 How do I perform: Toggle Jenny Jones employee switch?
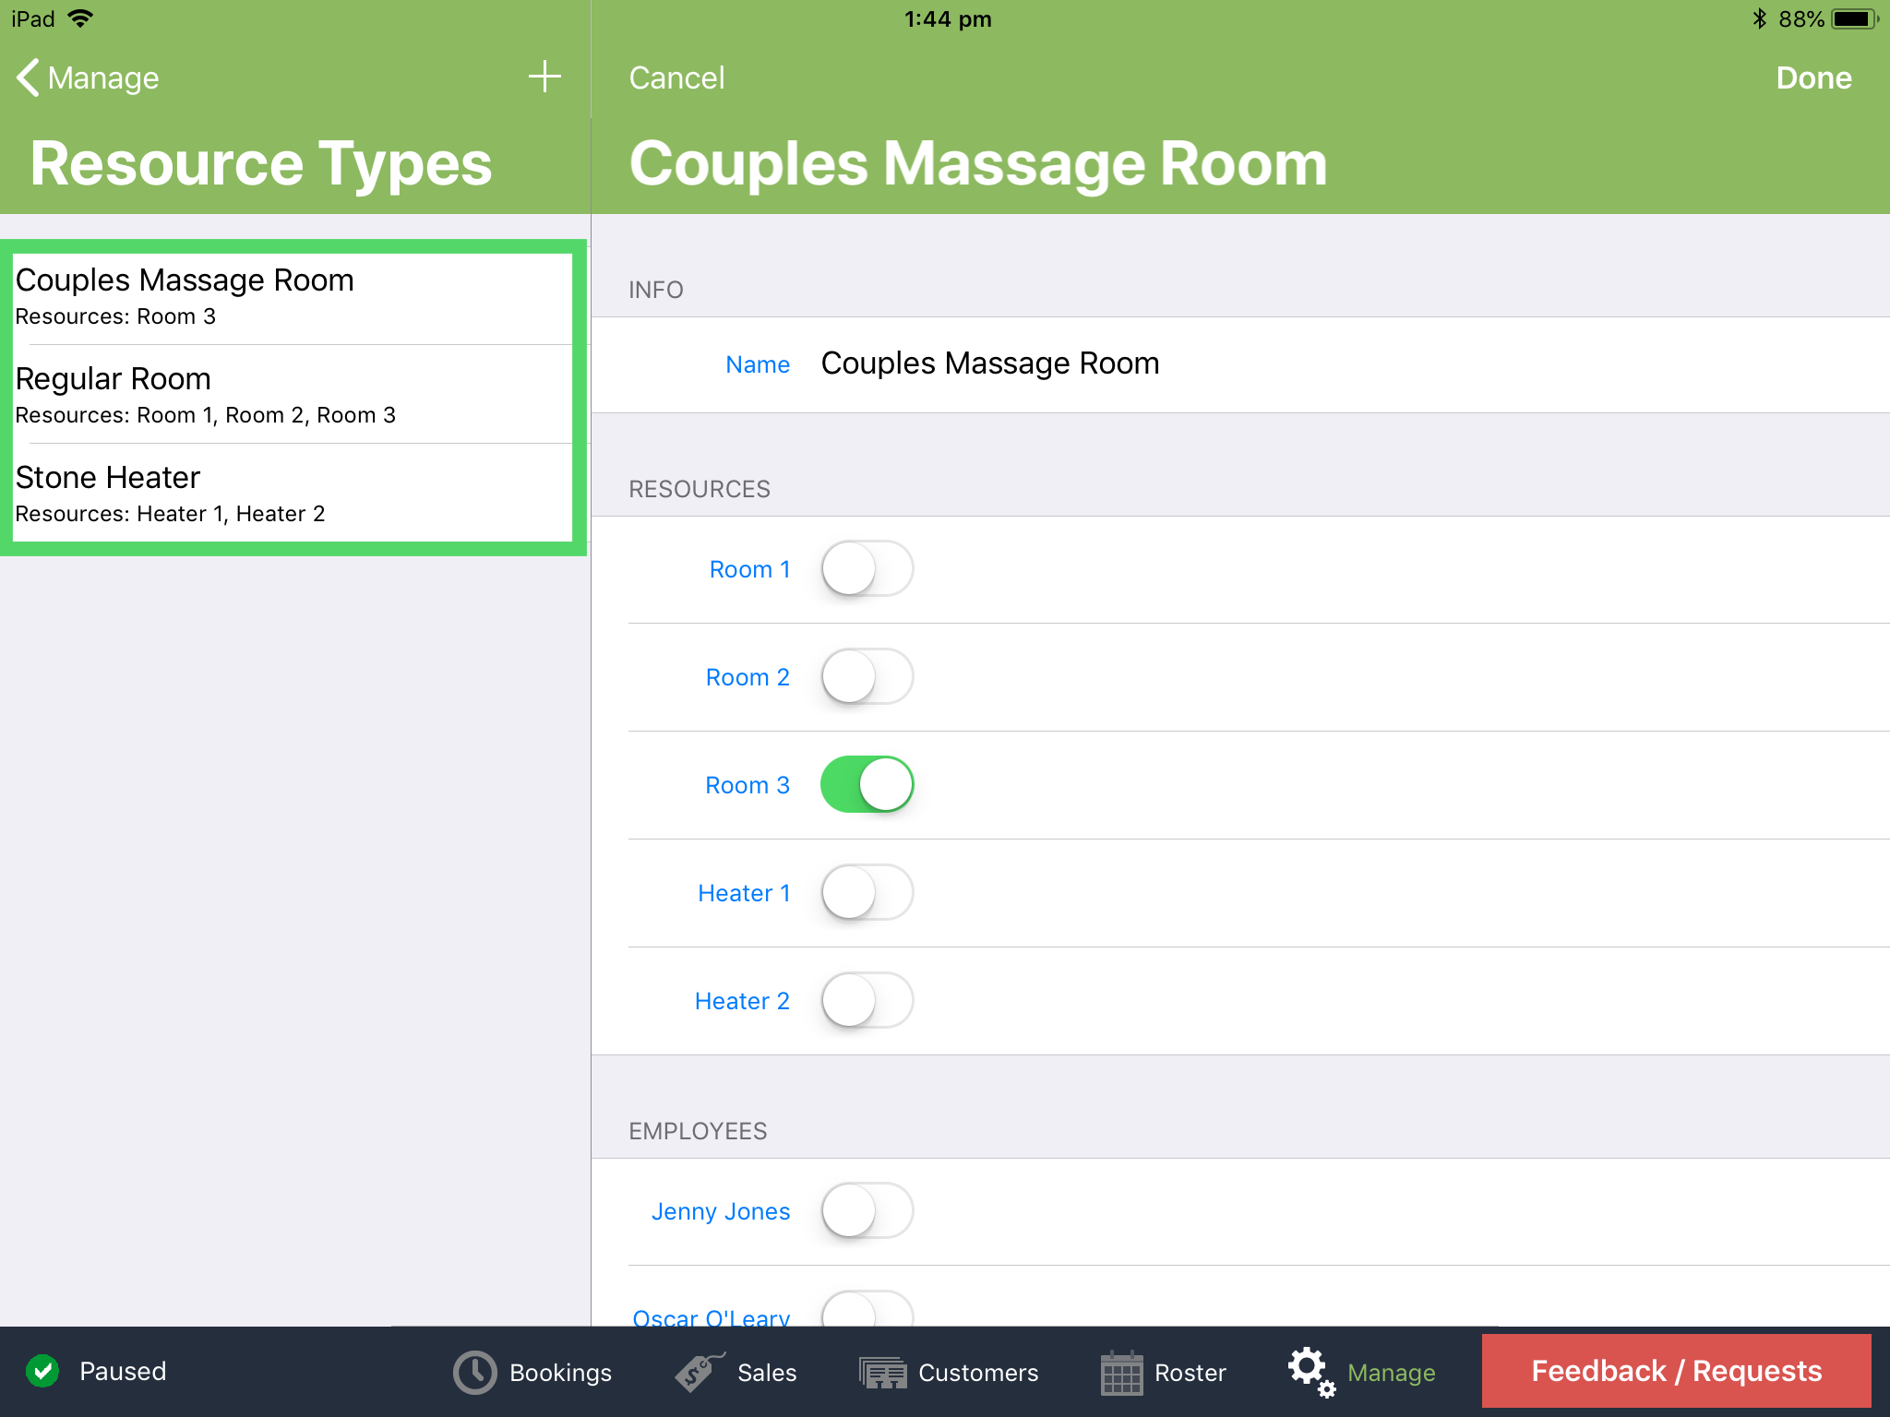(x=867, y=1211)
